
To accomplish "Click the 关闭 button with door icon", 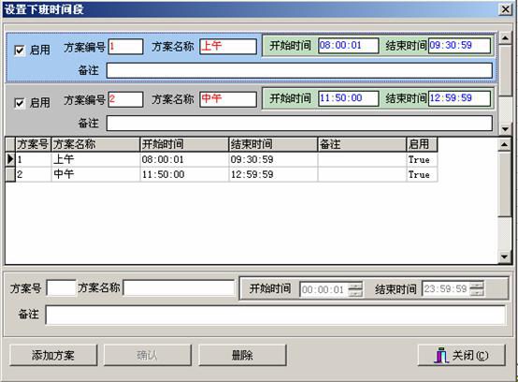I will 462,355.
